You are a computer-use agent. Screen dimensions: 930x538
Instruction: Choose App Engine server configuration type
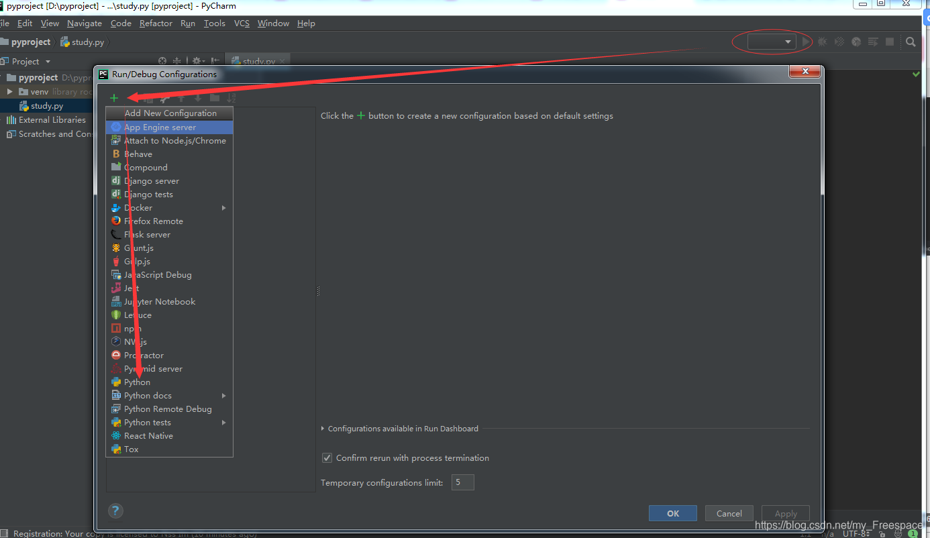[x=169, y=127]
